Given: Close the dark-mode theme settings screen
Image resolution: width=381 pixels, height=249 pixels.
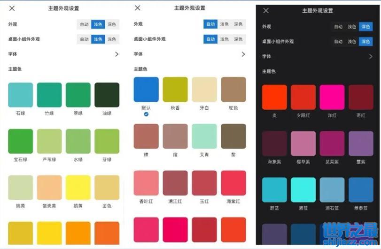Looking at the screenshot, I should (266, 11).
